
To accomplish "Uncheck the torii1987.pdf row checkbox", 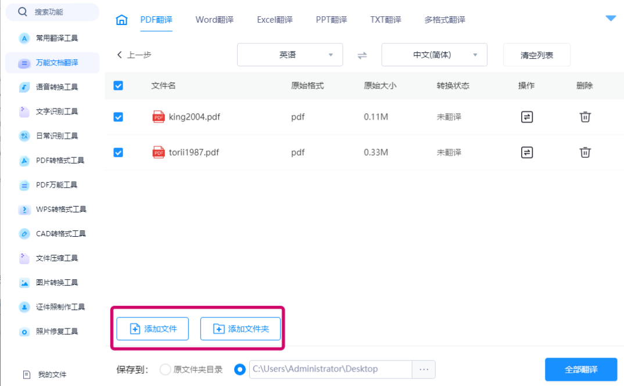I will pyautogui.click(x=118, y=152).
